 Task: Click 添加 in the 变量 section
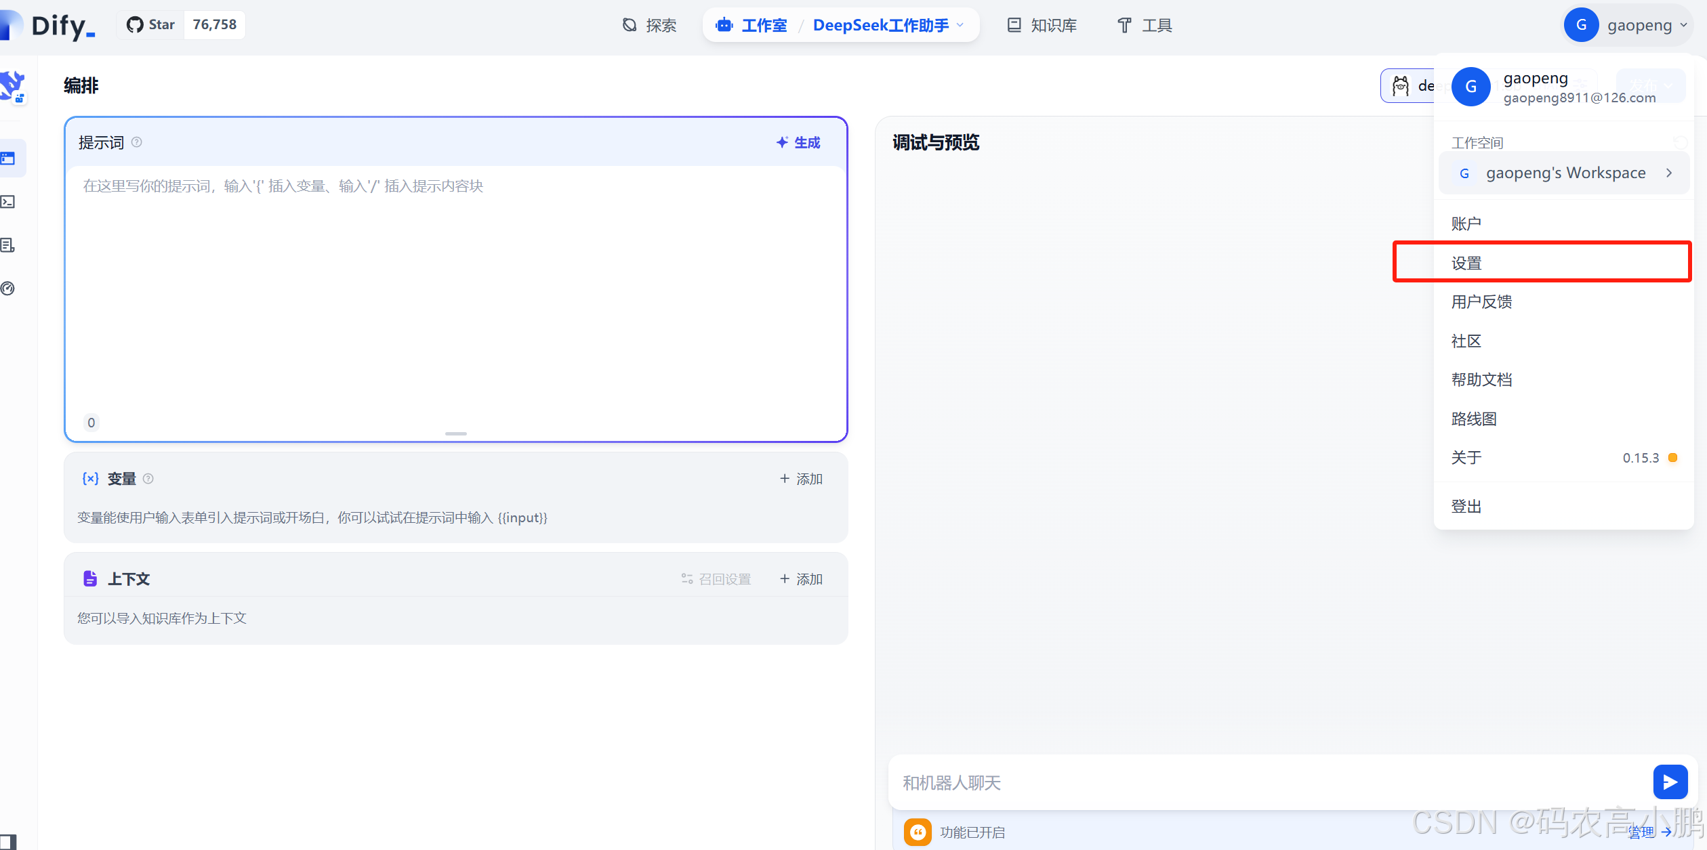tap(801, 479)
